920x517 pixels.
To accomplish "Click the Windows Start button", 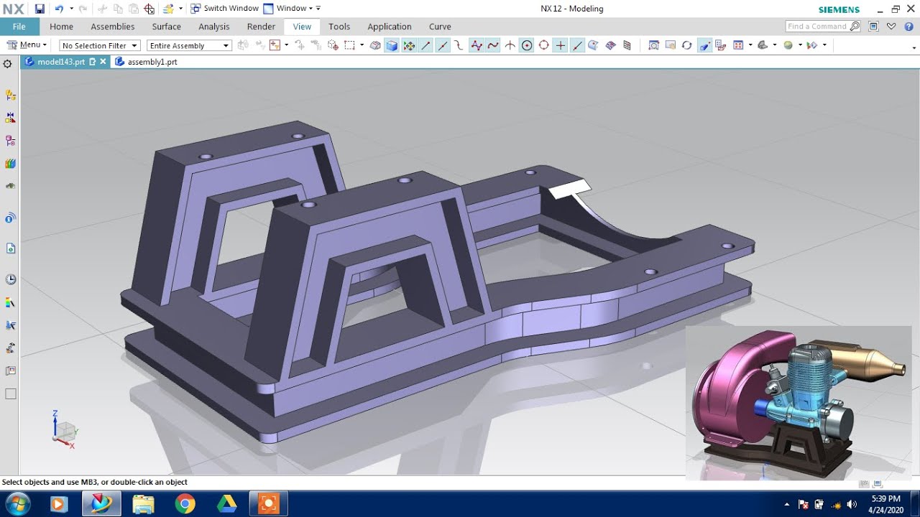I will point(17,504).
